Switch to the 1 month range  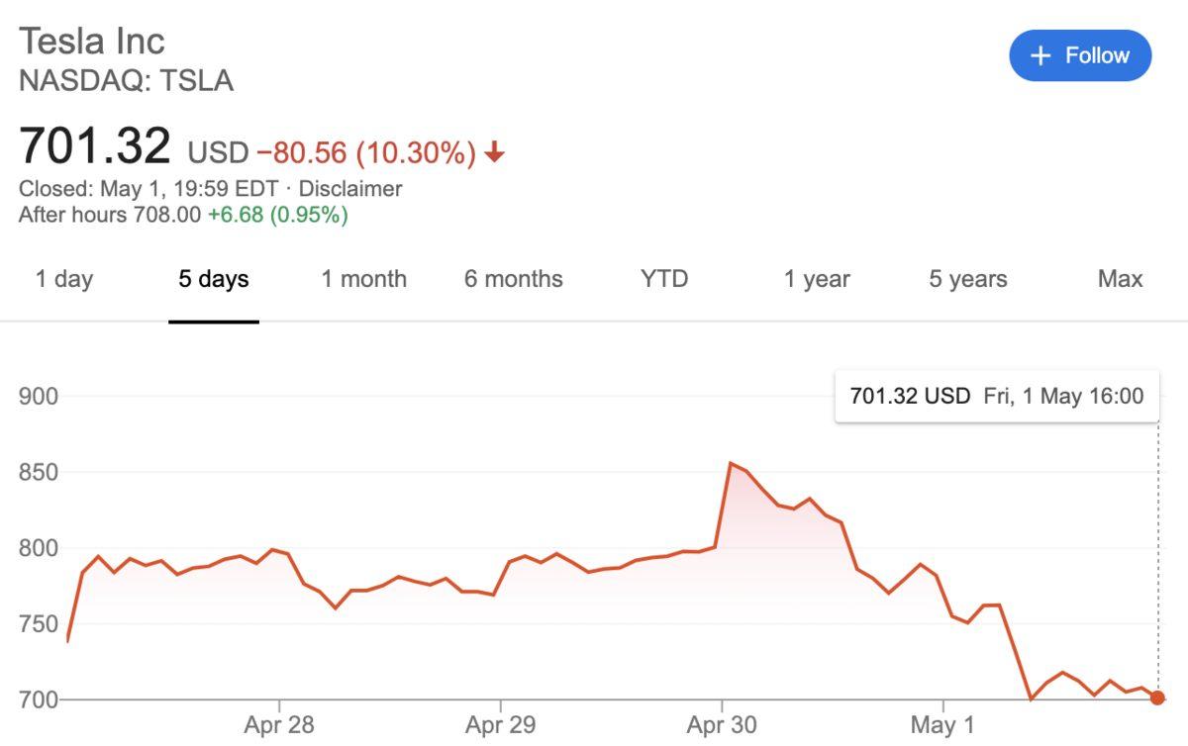(363, 280)
